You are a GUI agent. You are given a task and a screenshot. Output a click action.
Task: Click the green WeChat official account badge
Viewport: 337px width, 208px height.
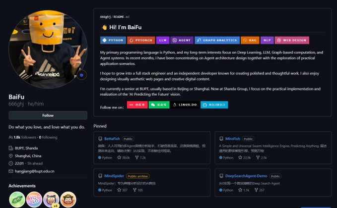pyautogui.click(x=159, y=104)
